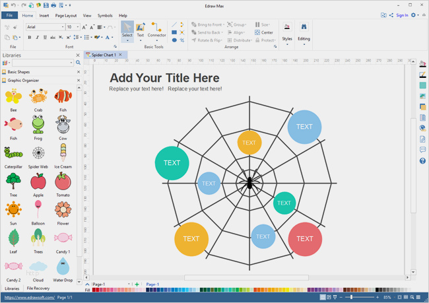Click the Save icon in quick access toolbar
The image size is (429, 303).
[x=46, y=5]
